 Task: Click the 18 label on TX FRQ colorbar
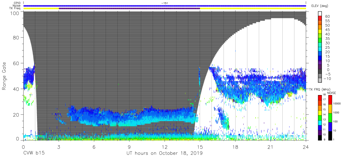click(324, 95)
